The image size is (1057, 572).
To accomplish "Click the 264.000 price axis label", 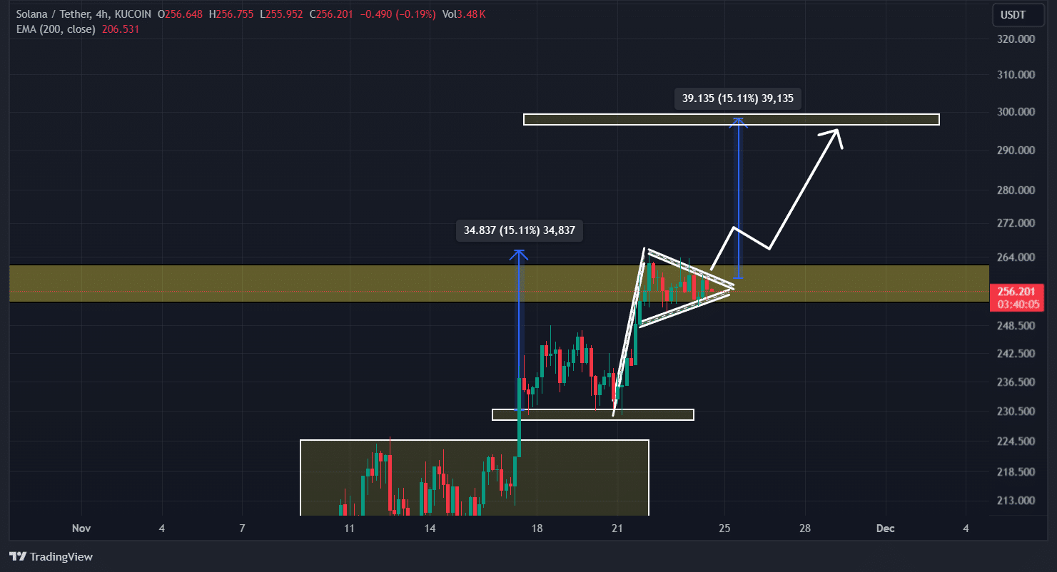I will (1016, 257).
